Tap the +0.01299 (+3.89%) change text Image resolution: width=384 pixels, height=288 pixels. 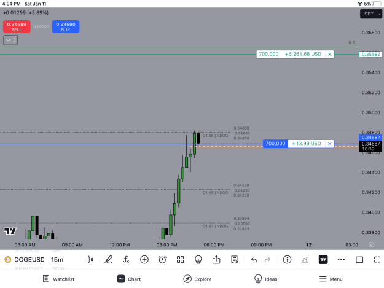pos(26,12)
